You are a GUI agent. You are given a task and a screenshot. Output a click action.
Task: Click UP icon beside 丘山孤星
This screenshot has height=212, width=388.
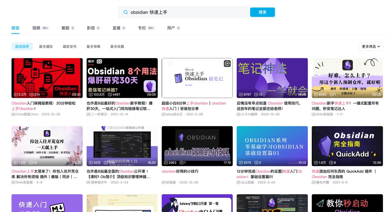[238, 182]
